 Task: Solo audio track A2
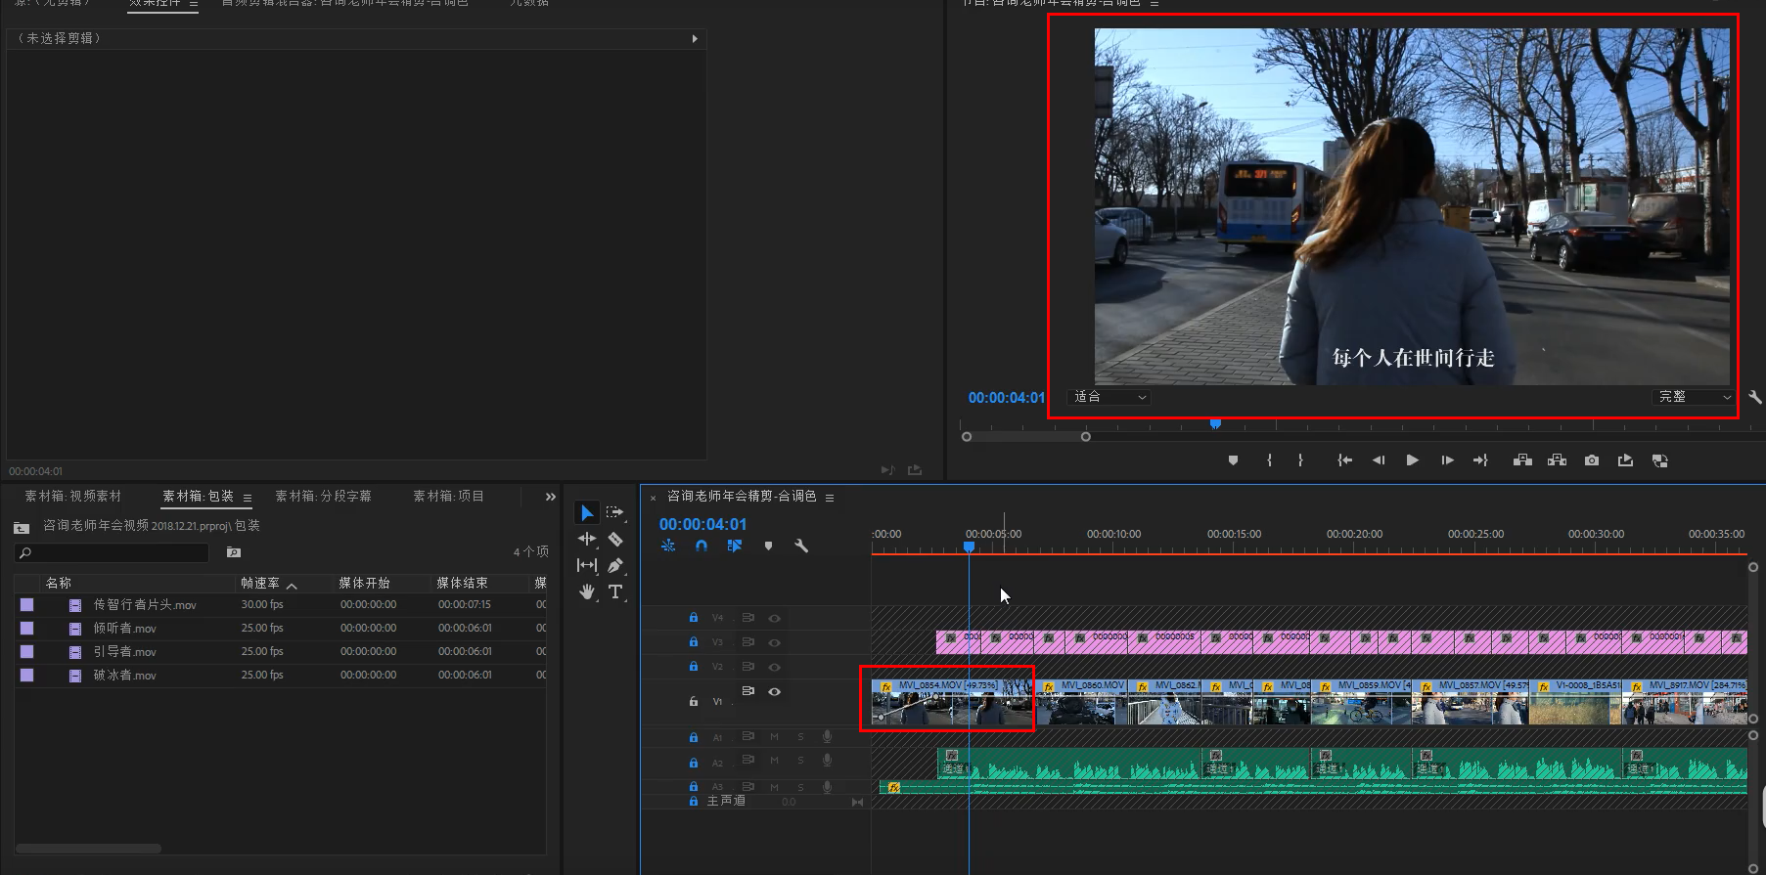[x=800, y=761]
